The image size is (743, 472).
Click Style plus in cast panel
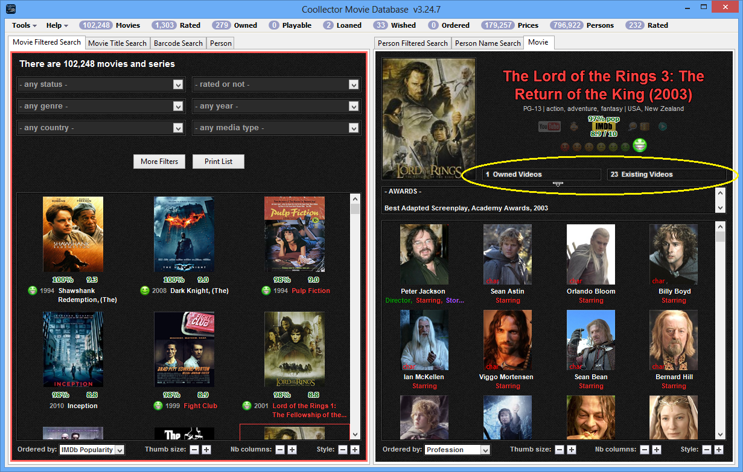pos(719,450)
